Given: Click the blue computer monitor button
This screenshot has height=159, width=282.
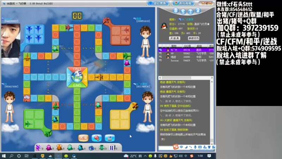Looking at the screenshot, I should [x=110, y=138].
